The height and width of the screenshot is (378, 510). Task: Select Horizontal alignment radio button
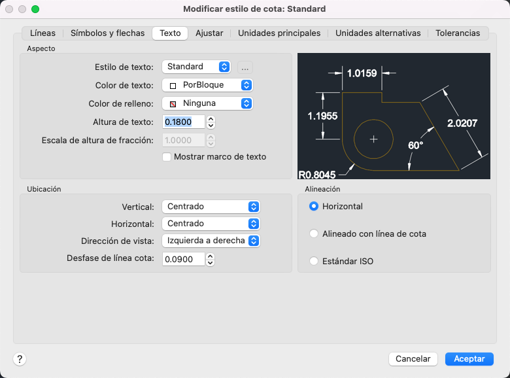pyautogui.click(x=314, y=206)
